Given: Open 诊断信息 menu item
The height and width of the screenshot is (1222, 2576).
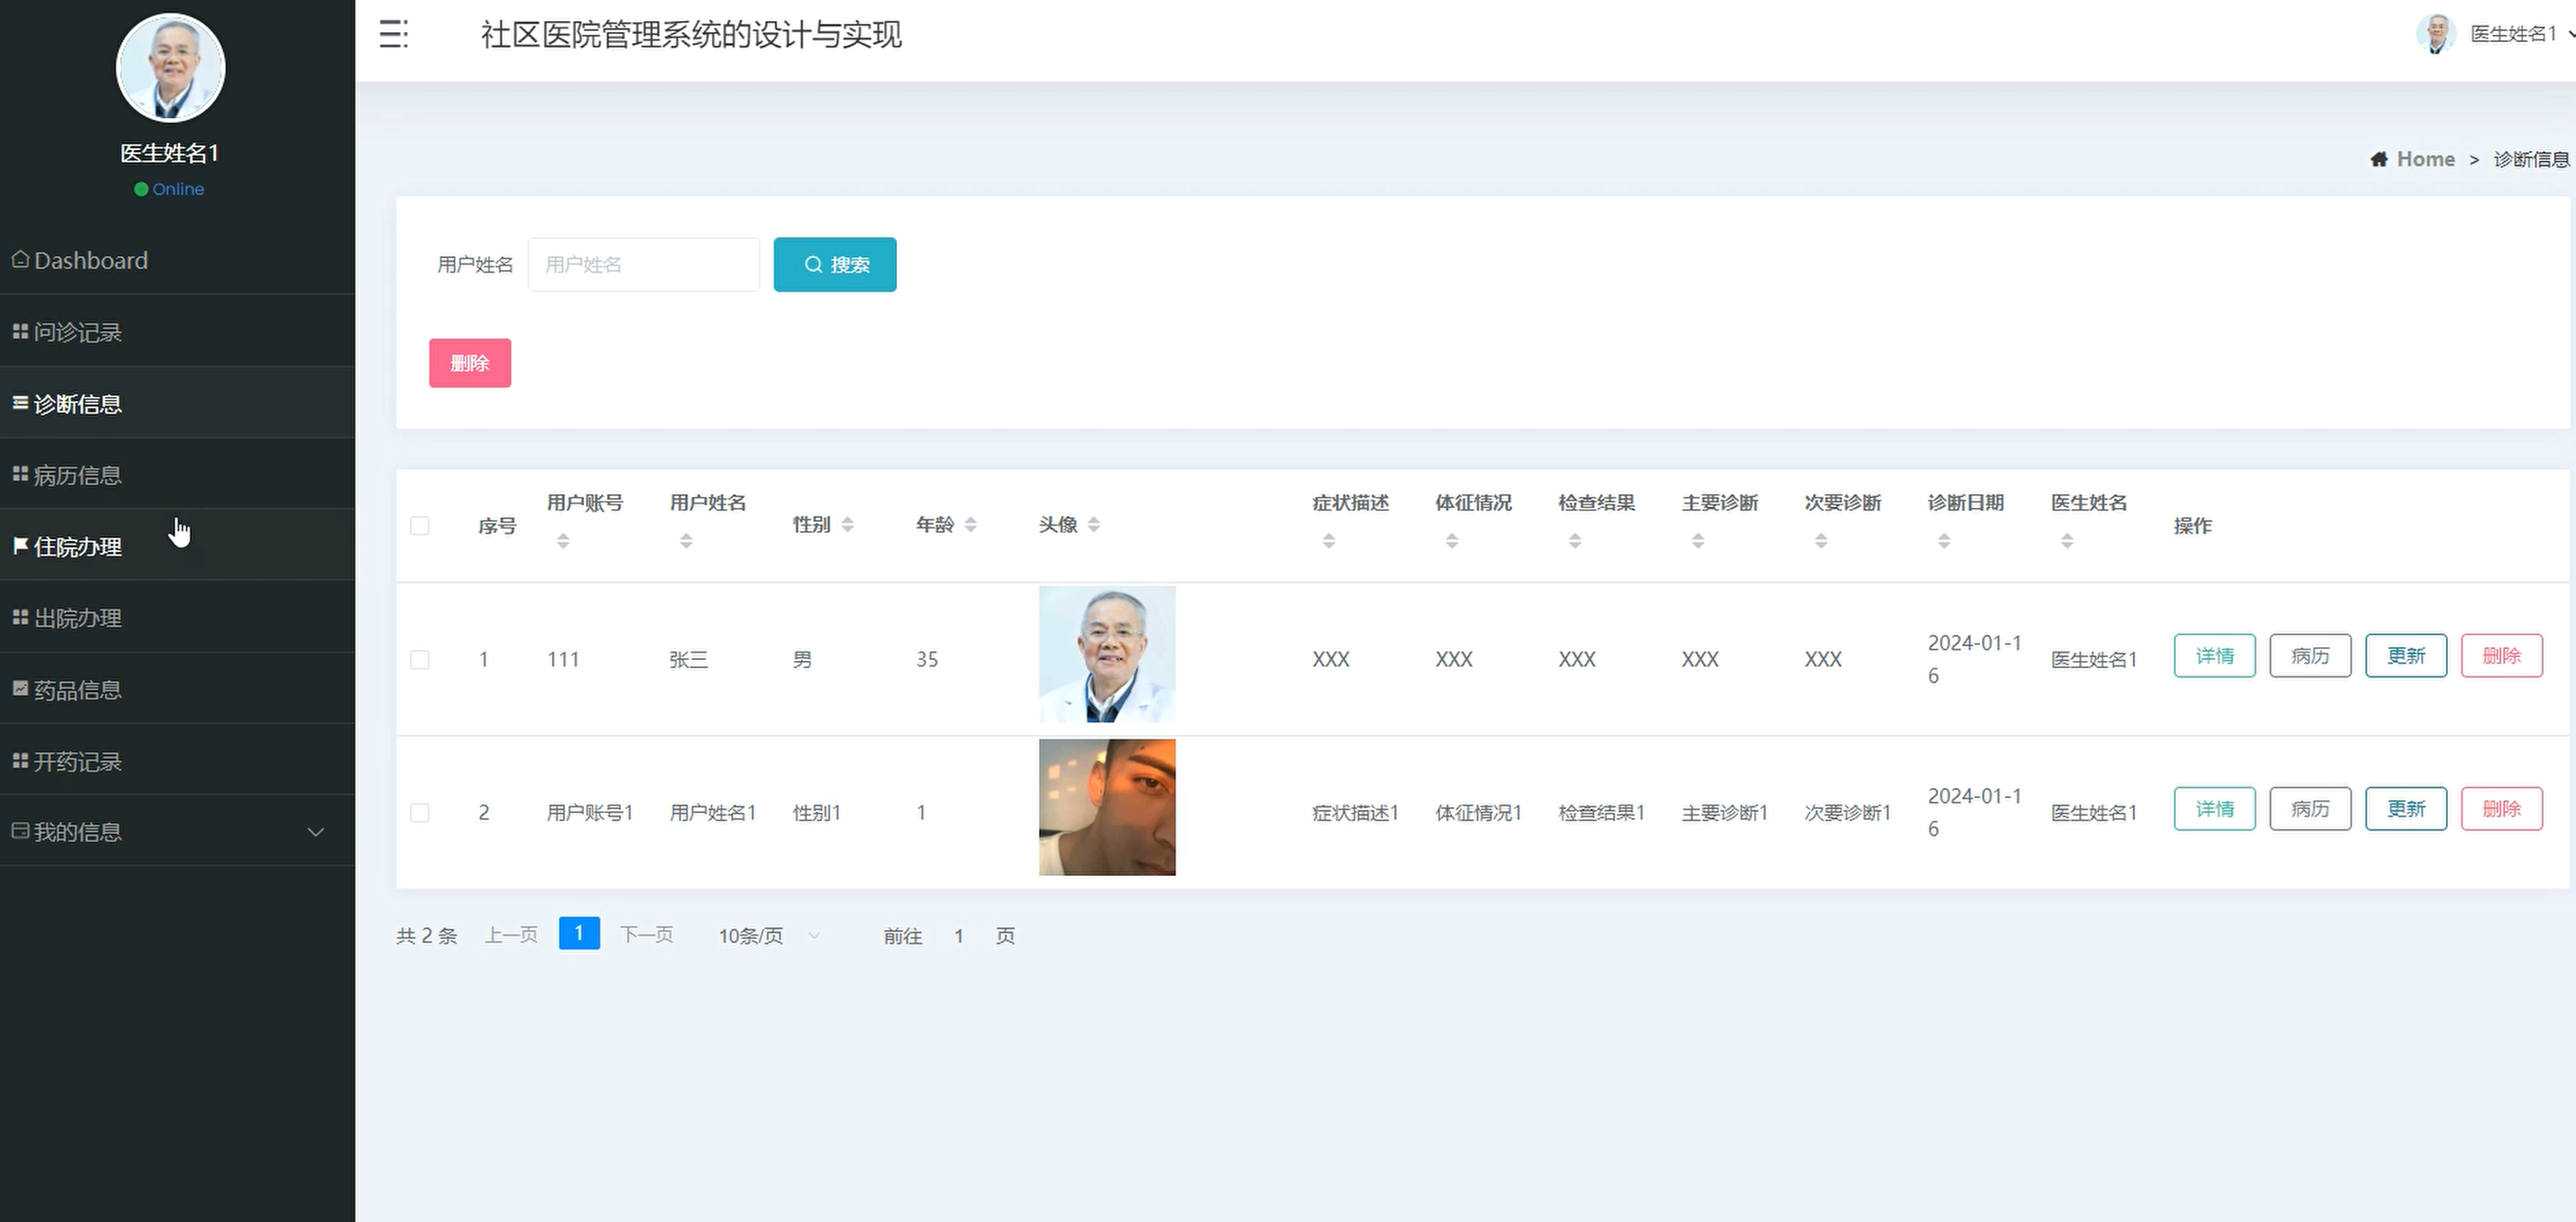Looking at the screenshot, I should pos(177,404).
